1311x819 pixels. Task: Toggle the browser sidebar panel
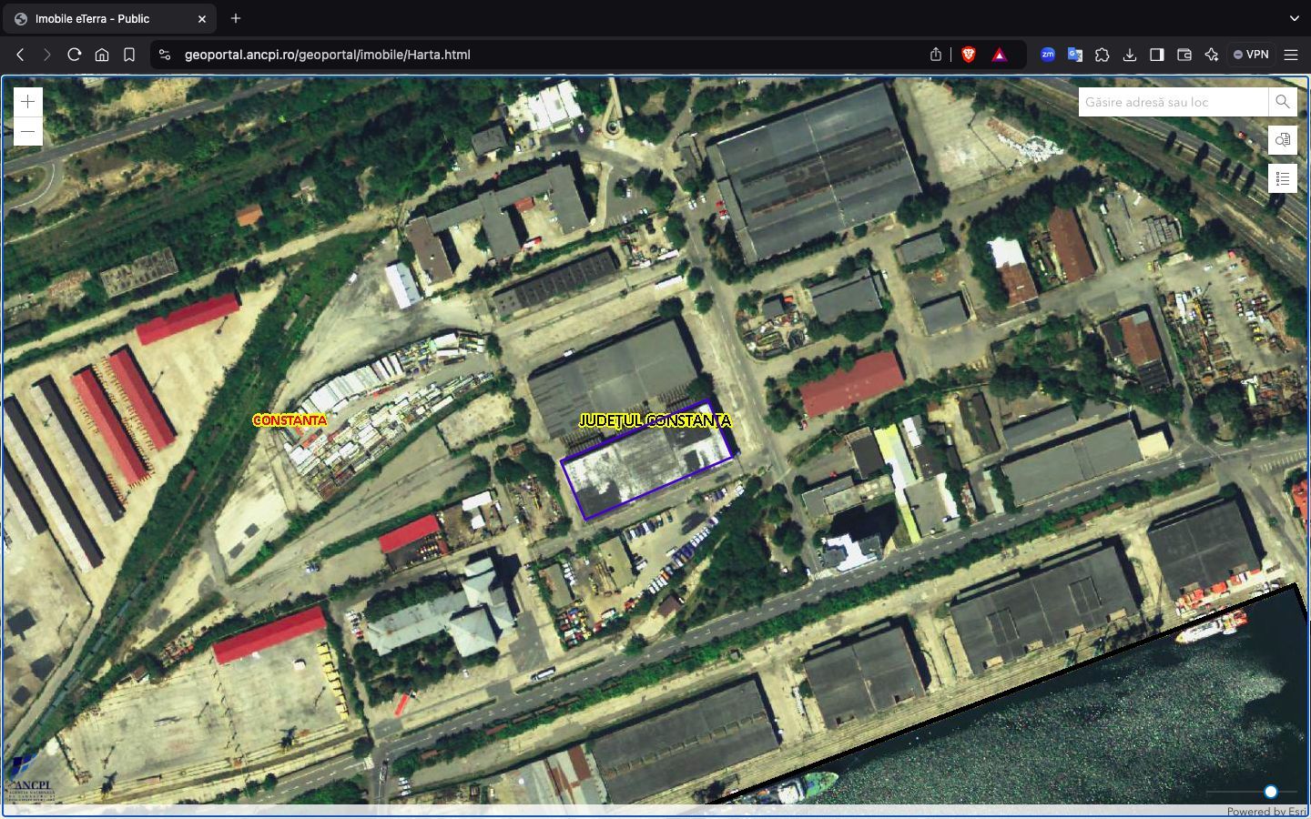(1156, 55)
